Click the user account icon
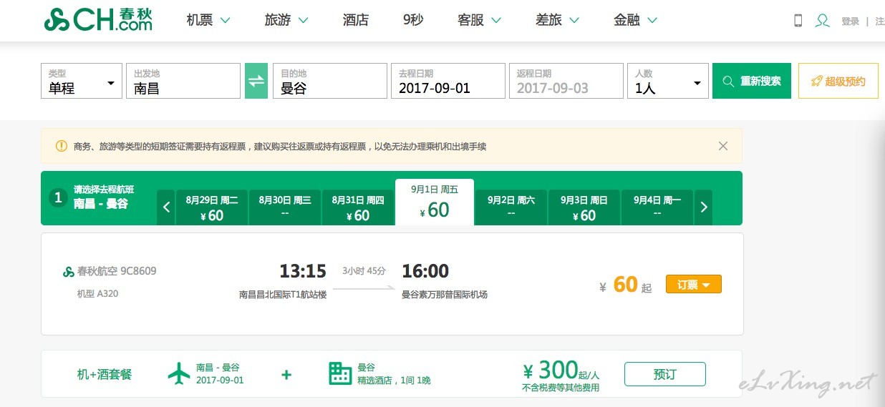Screen dimensions: 885x407 click(823, 21)
